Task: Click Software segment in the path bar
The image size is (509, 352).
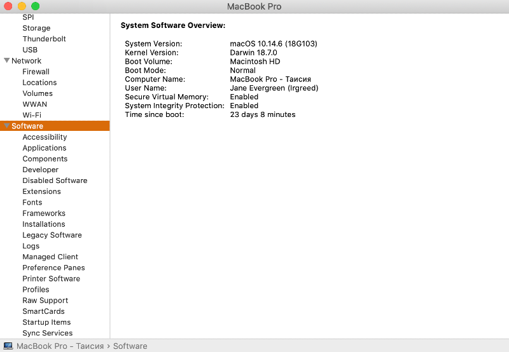Action: [x=130, y=346]
